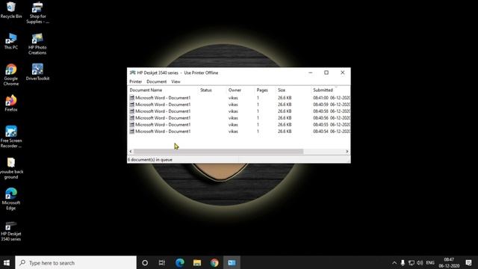Open Edge from the taskbar
Viewport: 478px width, 269px height.
pos(179,262)
